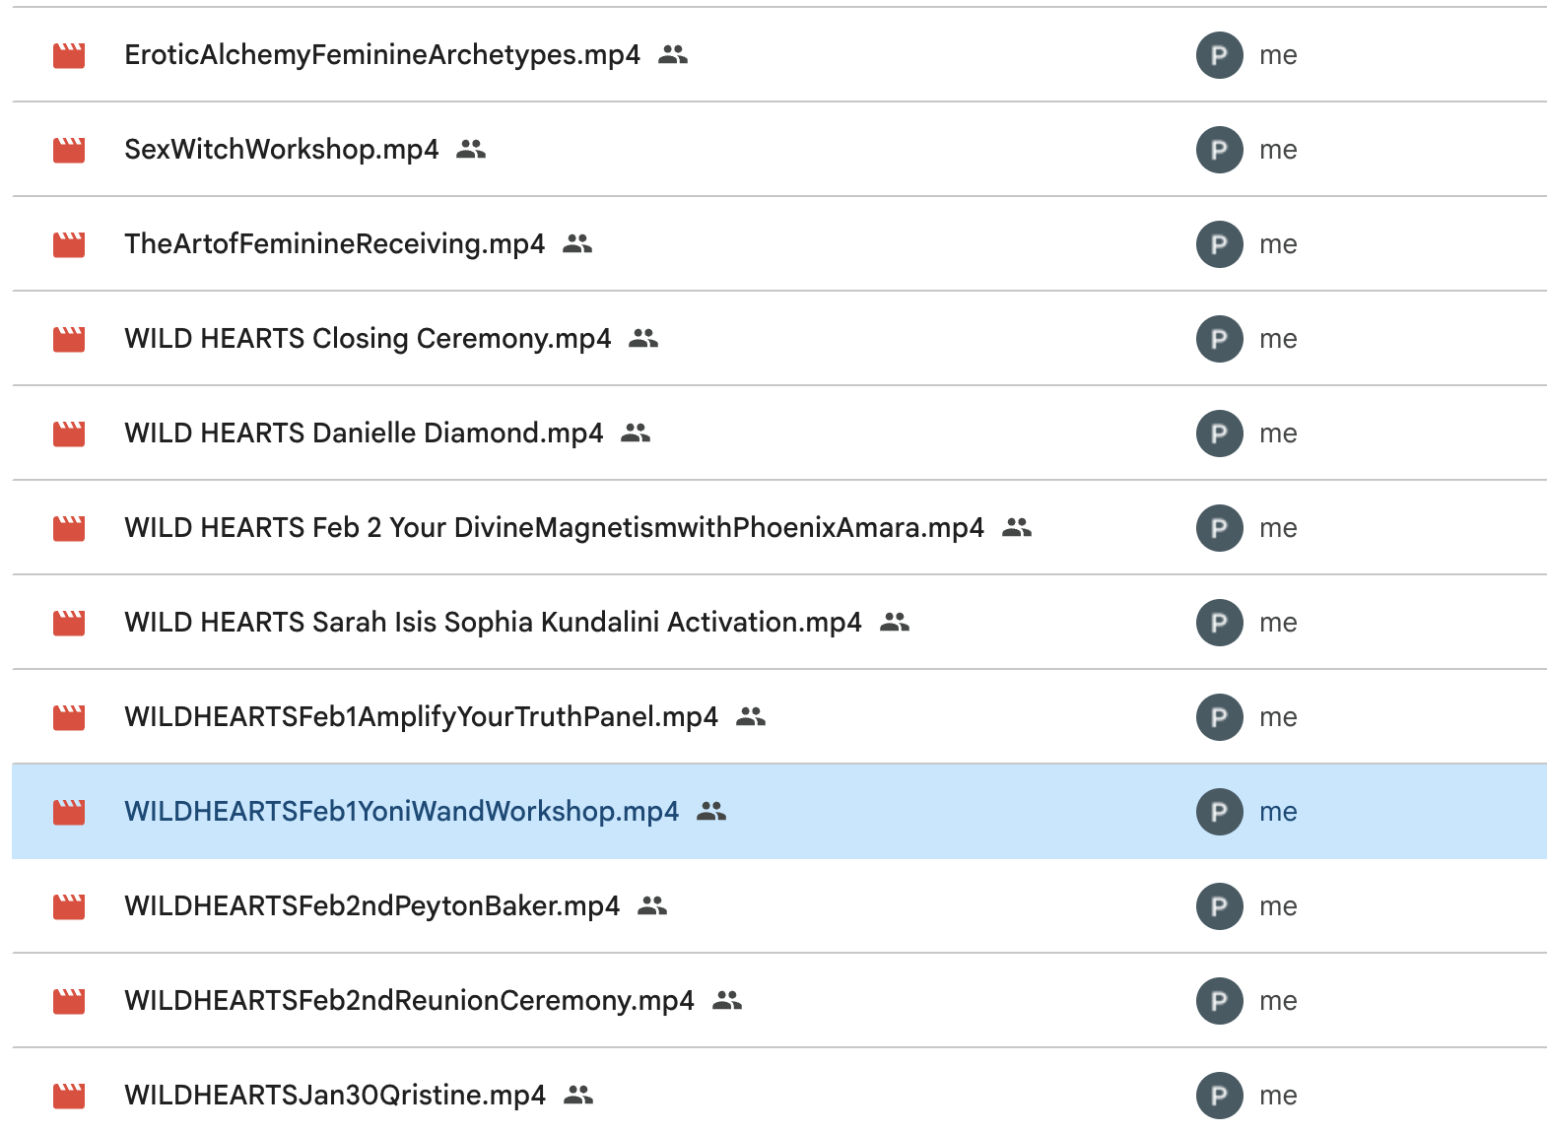Viewport: 1547px width, 1133px height.
Task: Select file EroticAlchemyFeminineArchetypes.mp4
Action: (x=382, y=55)
